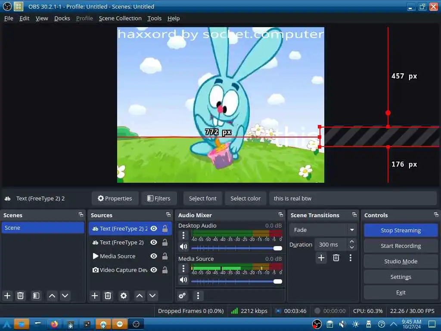Open Settings from Controls dock
Image resolution: width=441 pixels, height=331 pixels.
[401, 277]
